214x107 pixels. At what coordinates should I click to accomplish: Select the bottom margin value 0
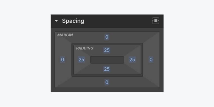(x=107, y=82)
